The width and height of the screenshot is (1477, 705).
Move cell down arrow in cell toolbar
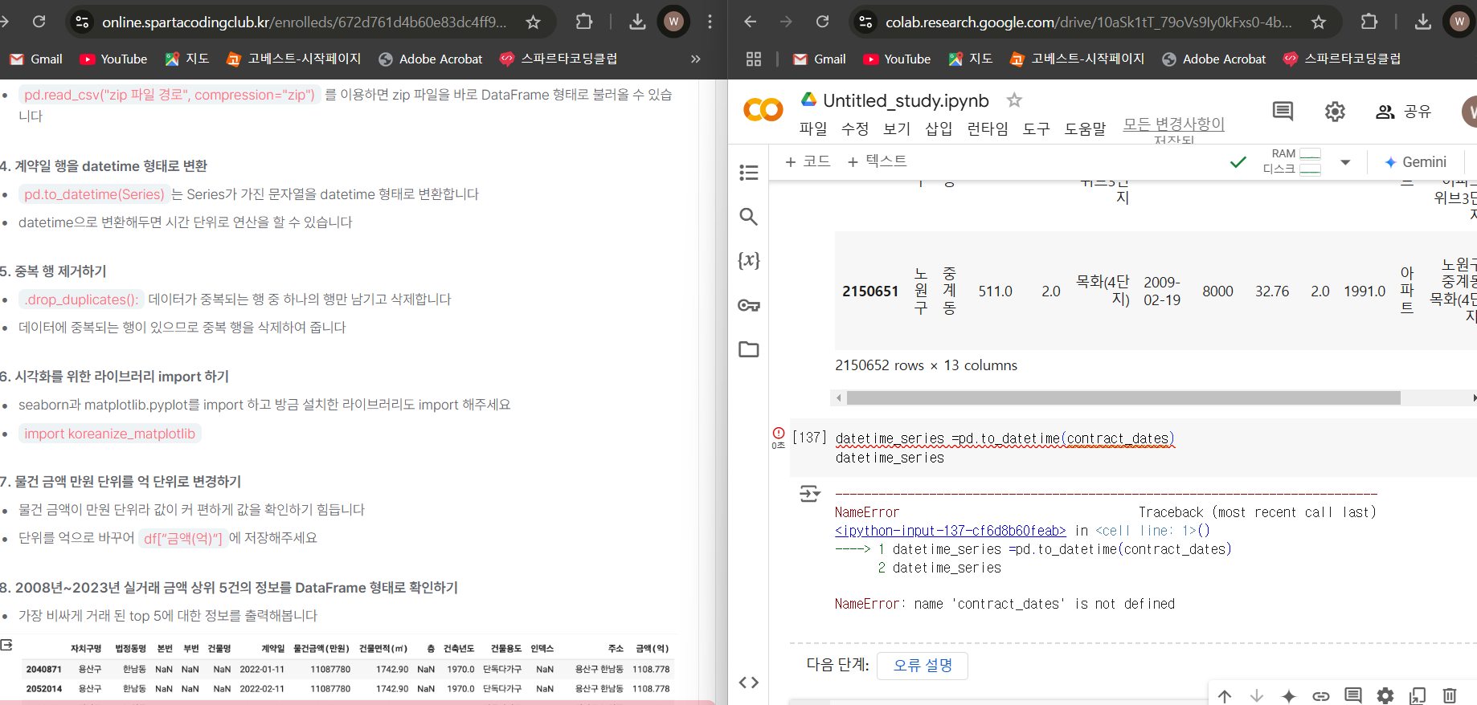pos(1257,696)
